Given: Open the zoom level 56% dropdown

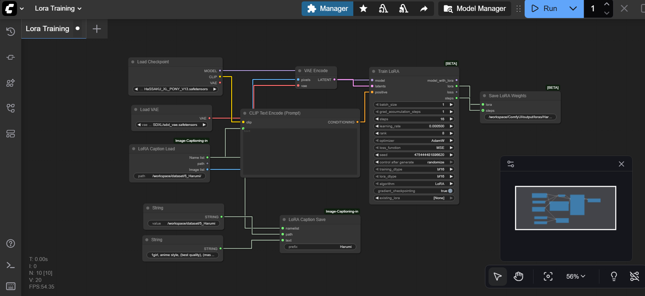Looking at the screenshot, I should [576, 277].
